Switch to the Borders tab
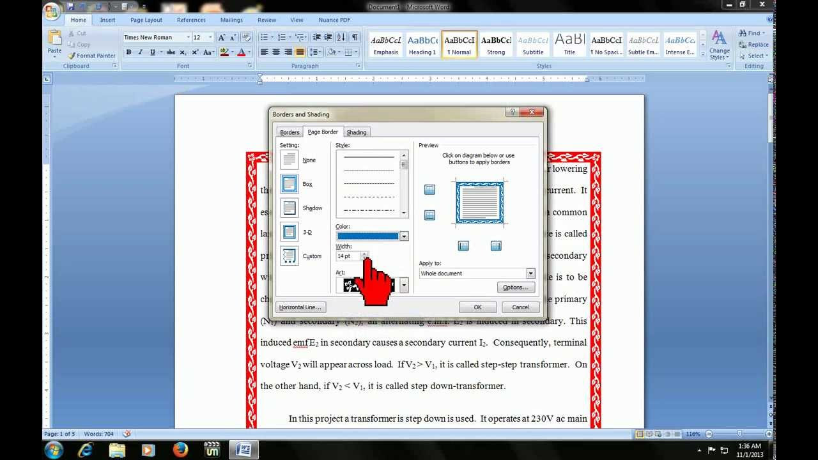 click(289, 132)
